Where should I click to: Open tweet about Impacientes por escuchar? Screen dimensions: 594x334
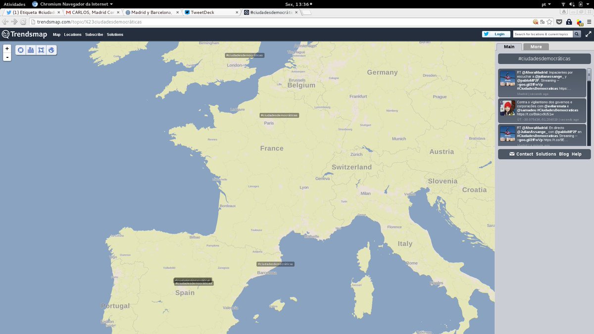pyautogui.click(x=542, y=83)
